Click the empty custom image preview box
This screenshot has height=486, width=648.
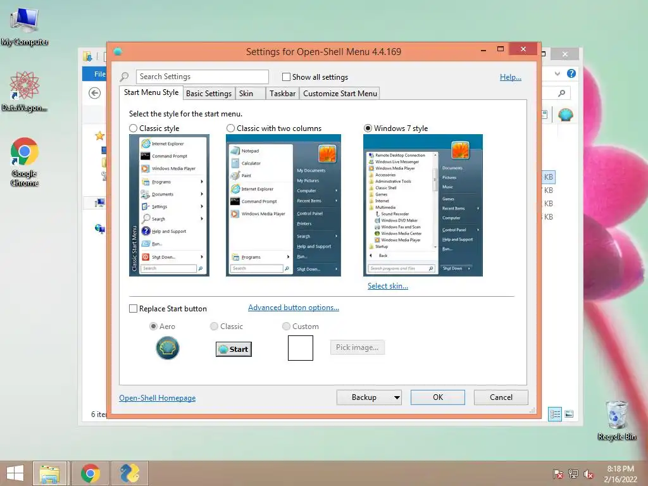click(301, 348)
